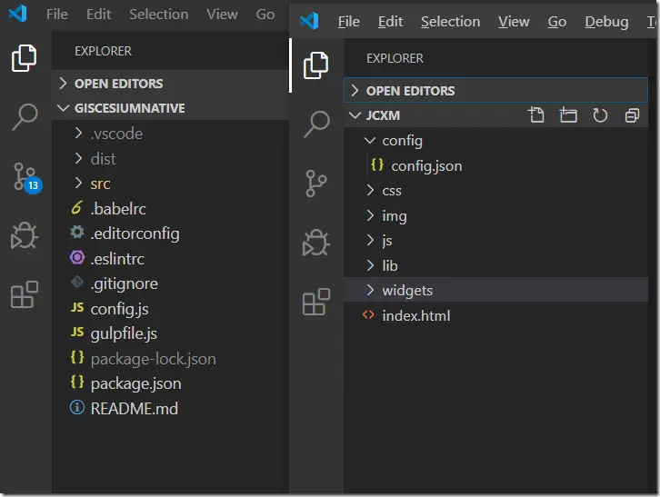Viewport: 660px width, 497px height.
Task: Click New Folder icon in JCXM header
Action: [568, 115]
